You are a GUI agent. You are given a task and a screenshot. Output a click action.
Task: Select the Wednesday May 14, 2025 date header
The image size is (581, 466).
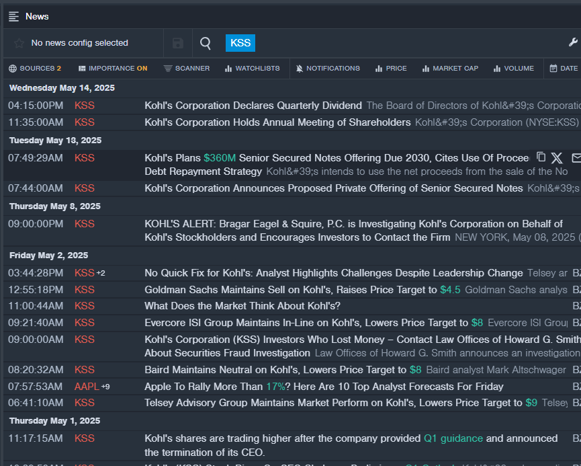click(62, 88)
